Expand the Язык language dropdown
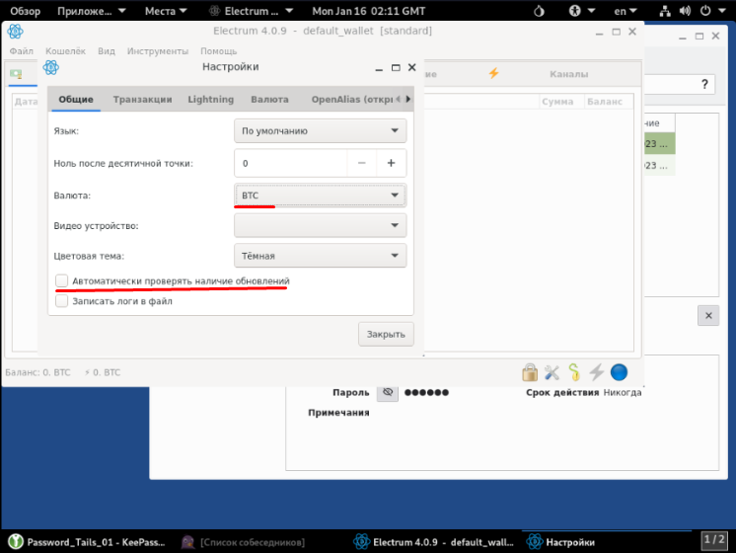Image resolution: width=736 pixels, height=553 pixels. point(320,130)
